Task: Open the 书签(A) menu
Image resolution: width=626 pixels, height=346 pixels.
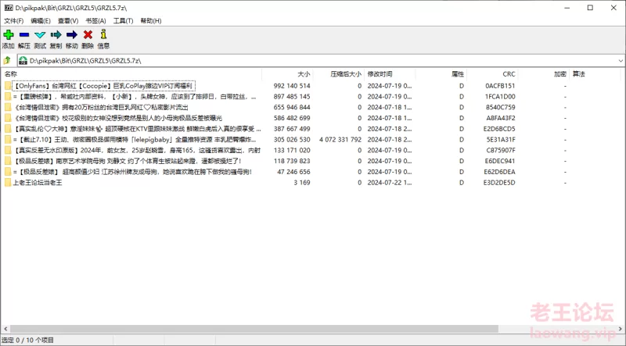Action: pos(95,21)
